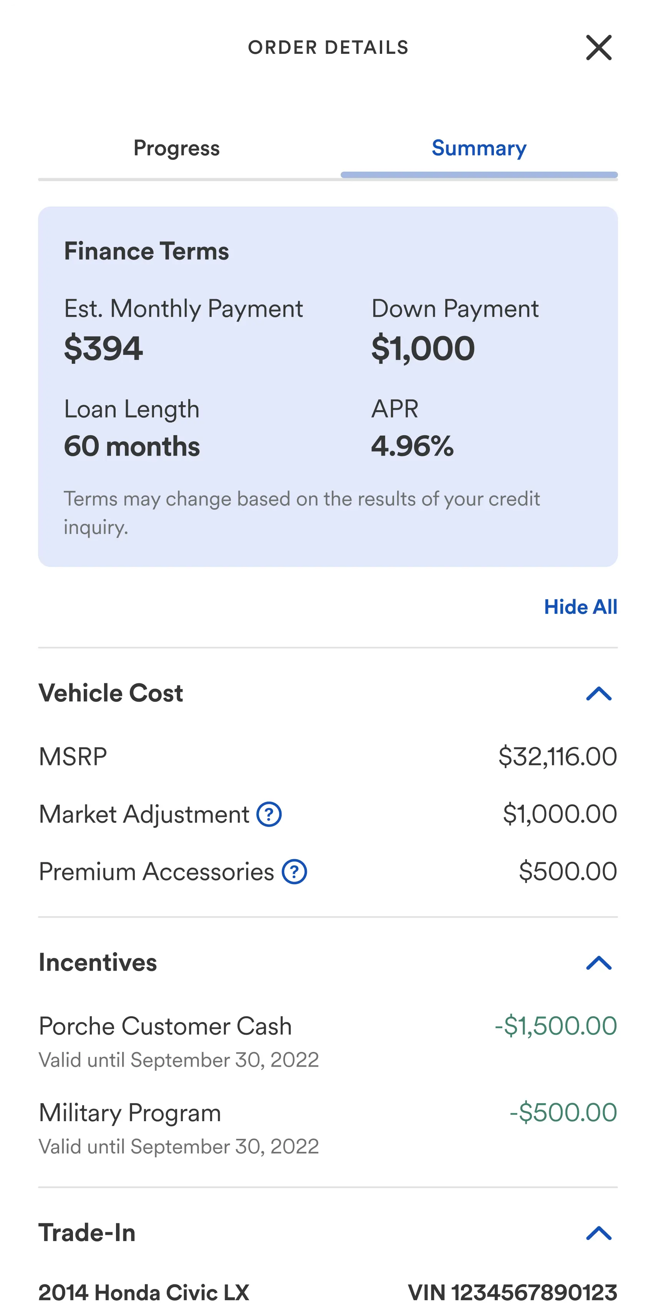
Task: Open Market Adjustment help icon
Action: tap(269, 814)
